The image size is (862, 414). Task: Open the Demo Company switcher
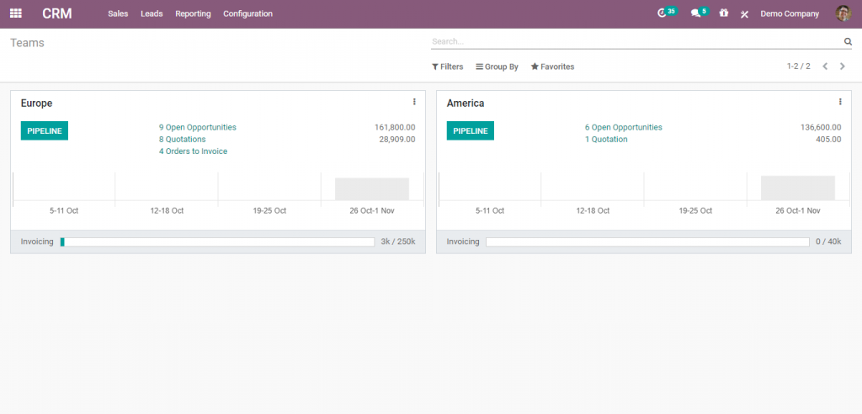tap(790, 13)
